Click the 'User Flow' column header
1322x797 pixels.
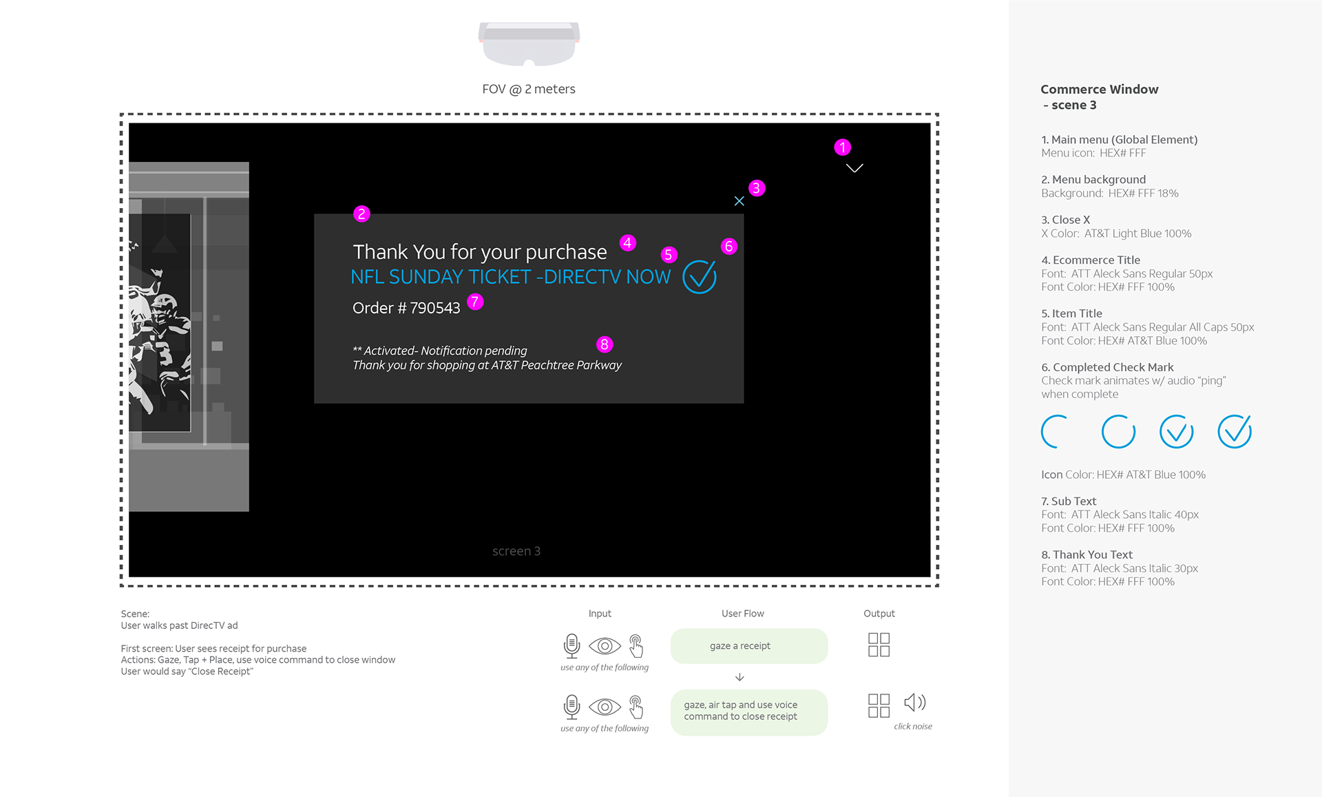(742, 613)
